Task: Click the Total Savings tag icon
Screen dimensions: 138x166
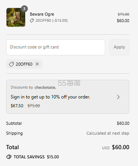Action: 9,157
